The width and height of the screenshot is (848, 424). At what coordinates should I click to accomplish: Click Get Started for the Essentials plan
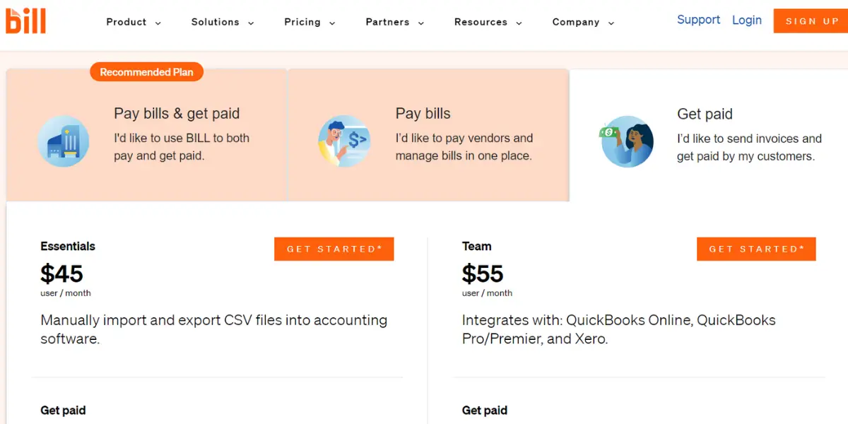pos(334,249)
